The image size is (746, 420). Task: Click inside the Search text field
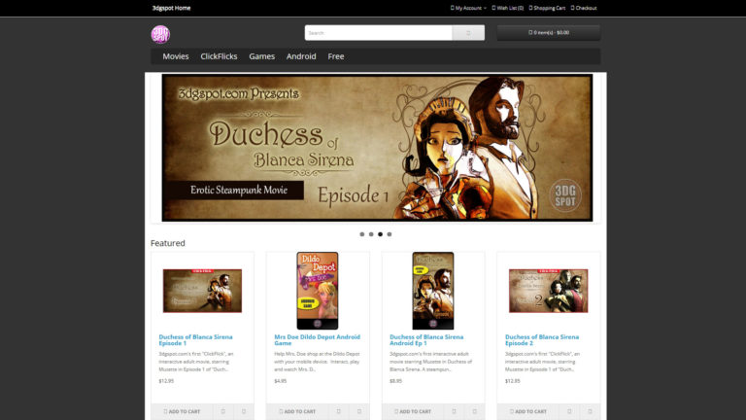coord(379,32)
